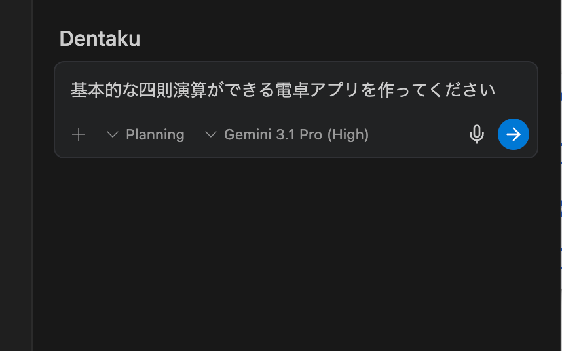Send the prompt with the blue arrow
The image size is (562, 351).
tap(514, 134)
